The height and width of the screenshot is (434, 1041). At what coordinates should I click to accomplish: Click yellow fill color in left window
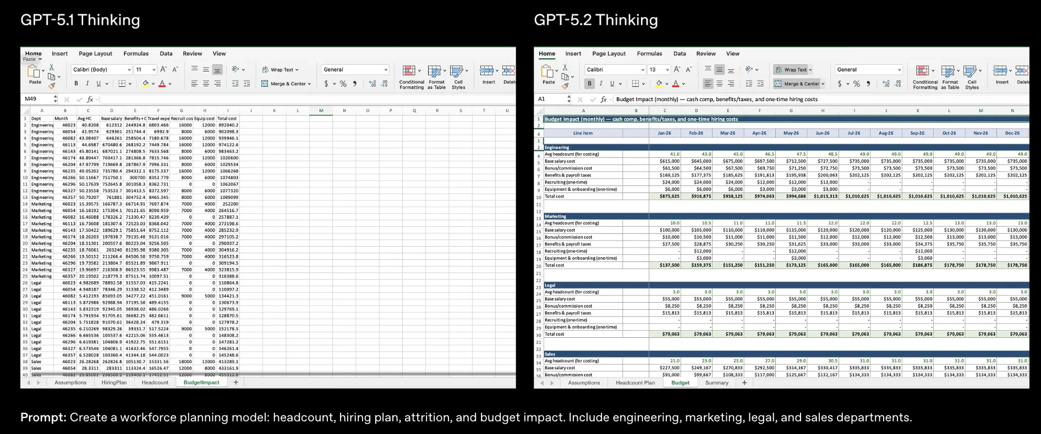(145, 84)
